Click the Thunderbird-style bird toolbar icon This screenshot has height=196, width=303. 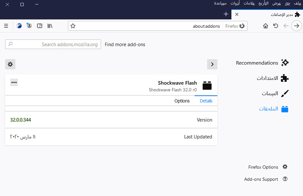pos(19,26)
